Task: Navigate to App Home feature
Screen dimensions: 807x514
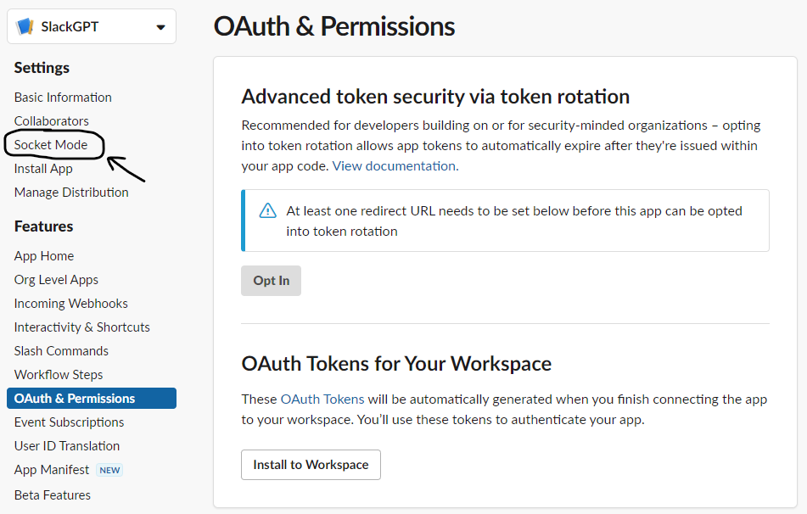Action: tap(44, 256)
